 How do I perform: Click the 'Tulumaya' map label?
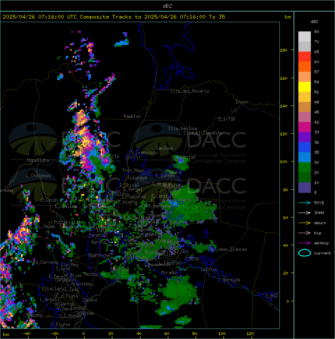(137, 178)
